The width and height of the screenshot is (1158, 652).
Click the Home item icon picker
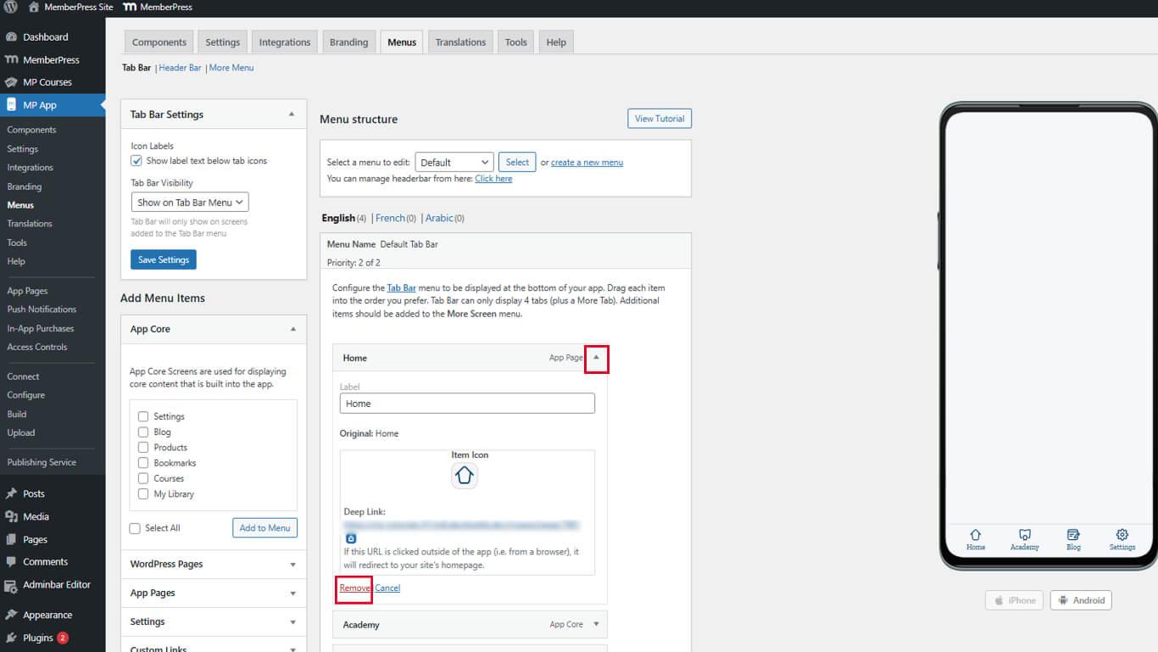[x=465, y=476]
